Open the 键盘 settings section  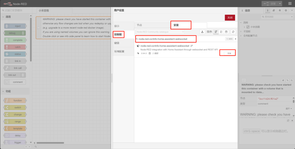click(123, 43)
